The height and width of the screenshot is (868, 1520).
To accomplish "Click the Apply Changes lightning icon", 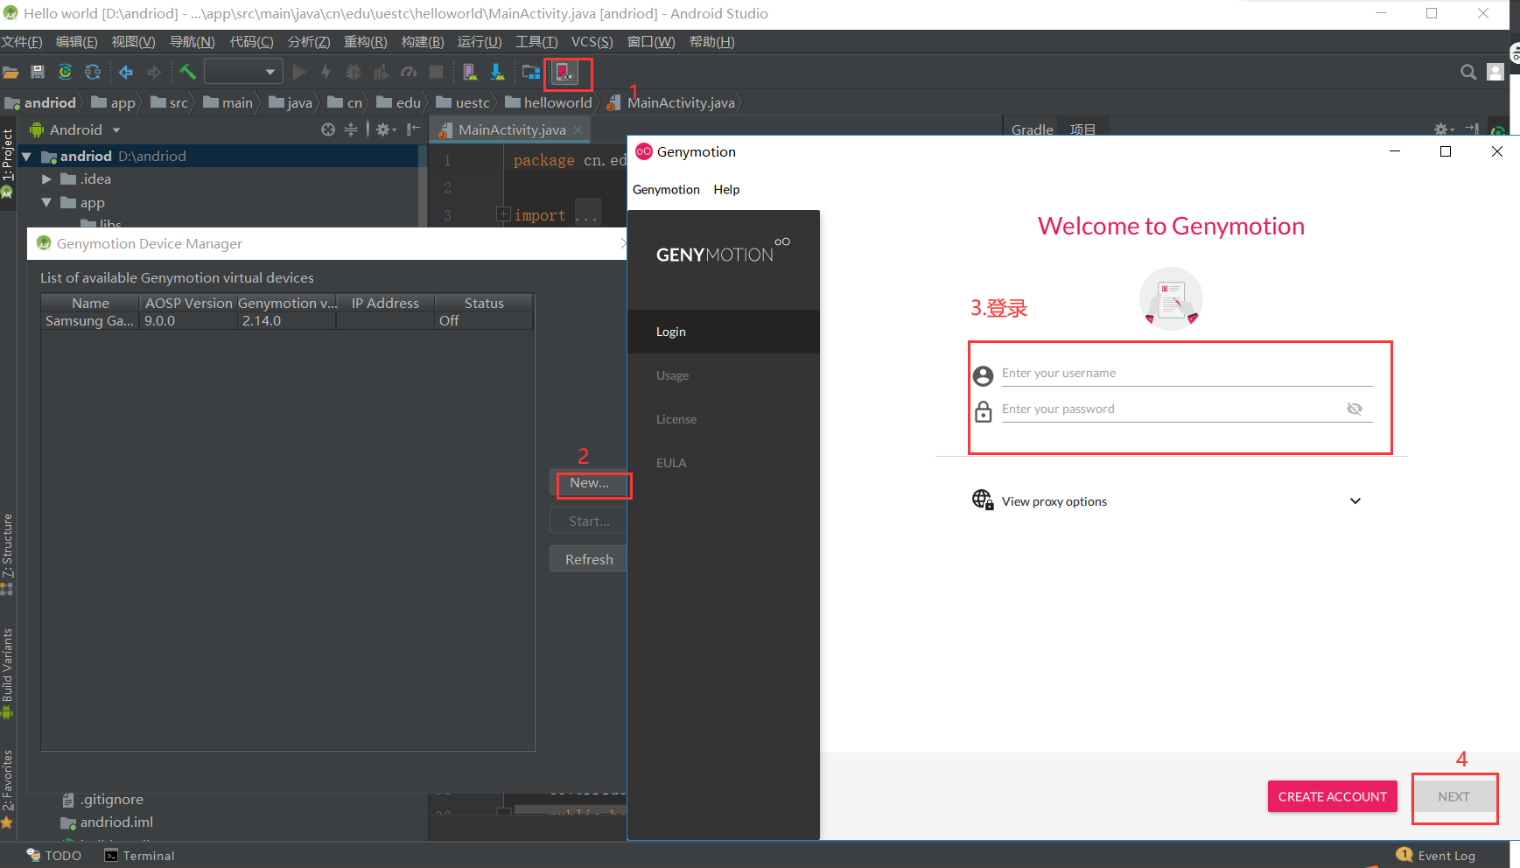I will tap(326, 73).
